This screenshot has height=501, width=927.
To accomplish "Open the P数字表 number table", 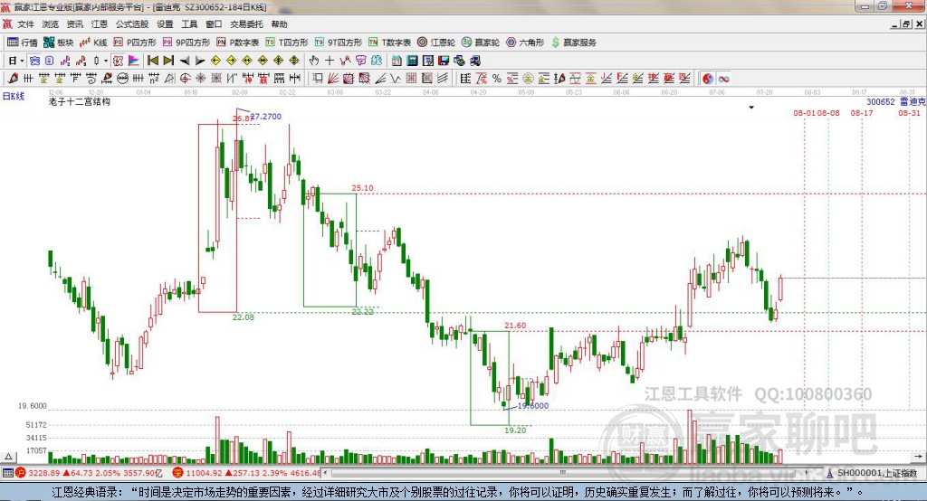I will pos(237,43).
